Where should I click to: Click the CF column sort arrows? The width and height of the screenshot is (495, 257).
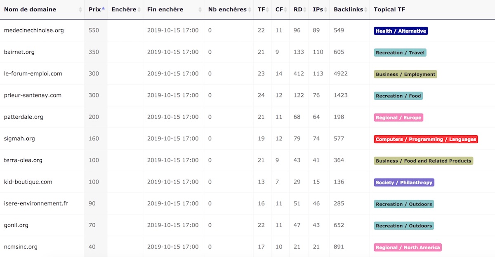[285, 9]
